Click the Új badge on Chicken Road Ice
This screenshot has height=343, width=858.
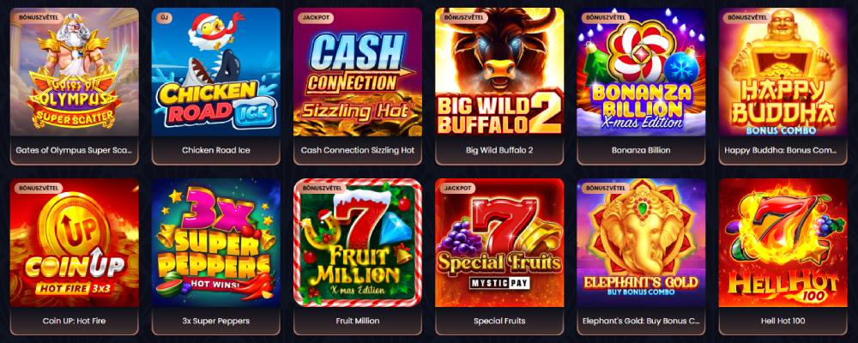click(164, 17)
